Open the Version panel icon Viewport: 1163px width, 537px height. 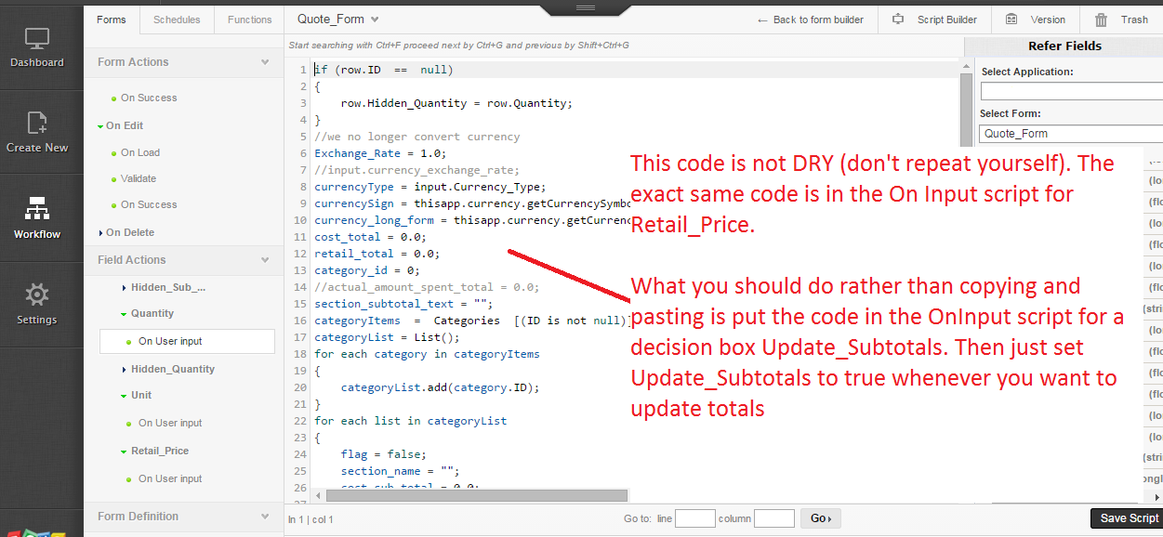tap(1037, 19)
